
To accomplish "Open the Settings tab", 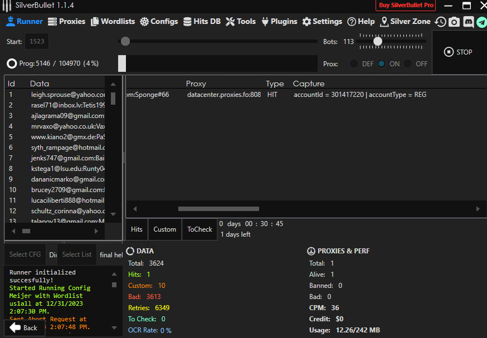I will 322,21.
